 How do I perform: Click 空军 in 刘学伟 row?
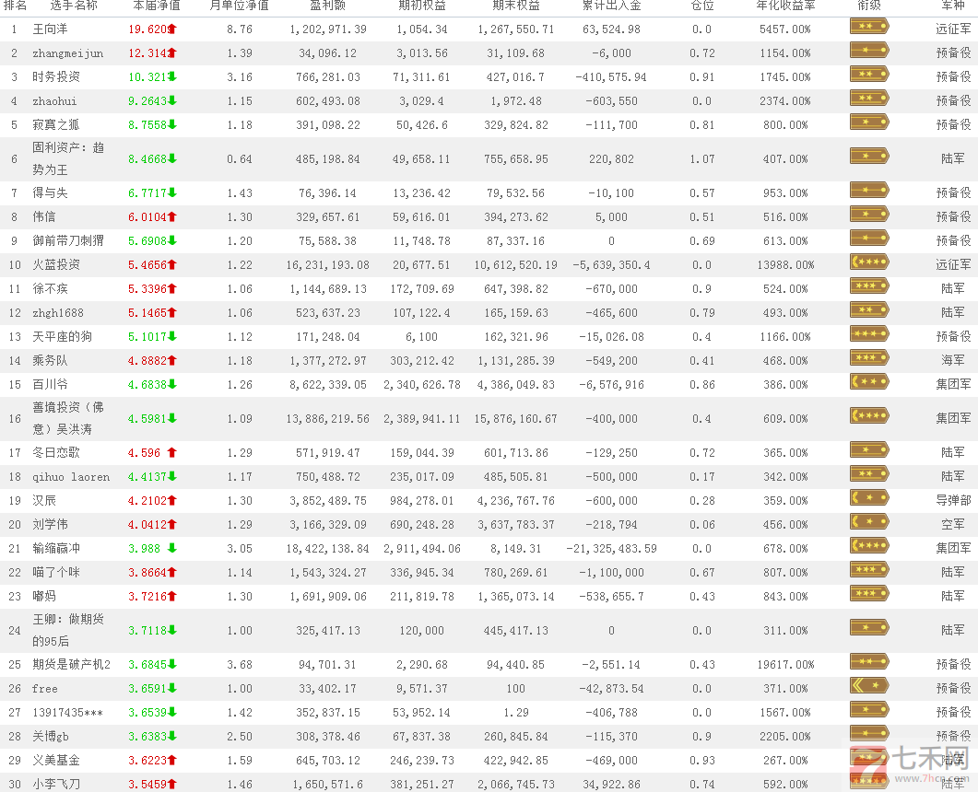click(953, 525)
